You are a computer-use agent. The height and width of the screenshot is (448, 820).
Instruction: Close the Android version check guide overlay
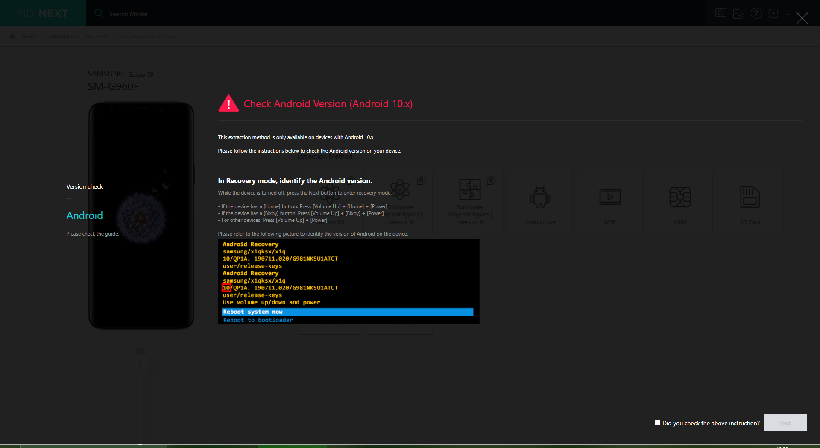tap(802, 18)
